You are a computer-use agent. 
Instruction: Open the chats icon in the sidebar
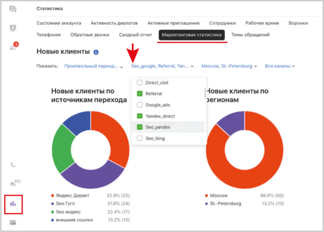tap(13, 9)
